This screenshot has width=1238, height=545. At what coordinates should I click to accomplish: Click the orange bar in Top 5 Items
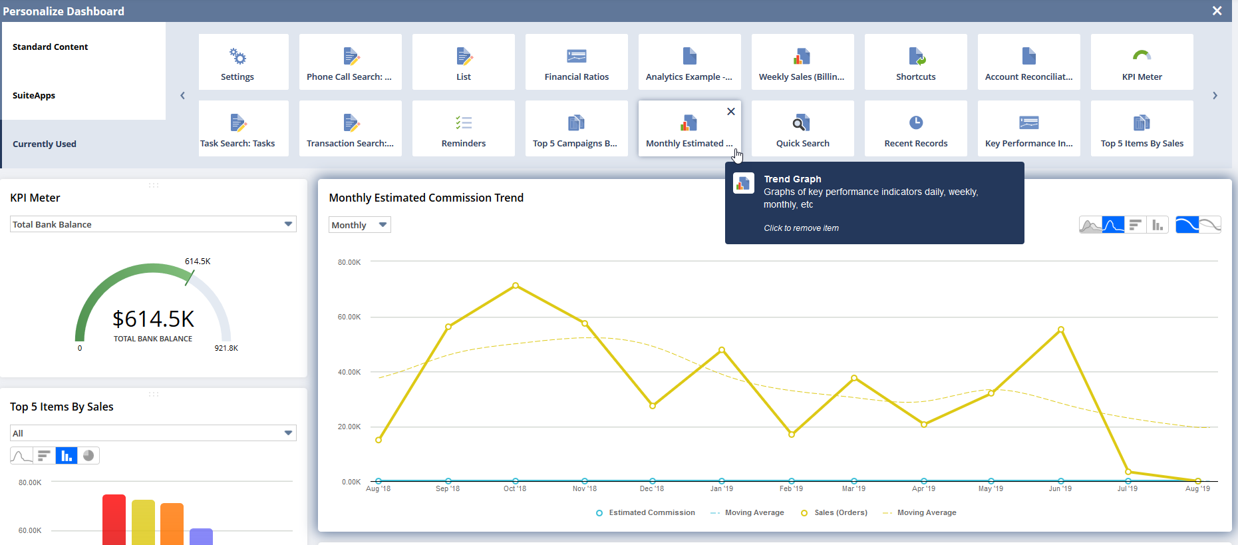[x=172, y=524]
